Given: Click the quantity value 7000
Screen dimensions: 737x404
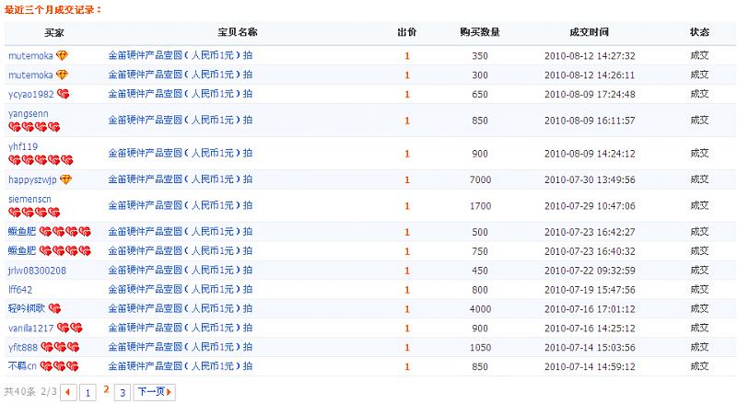Looking at the screenshot, I should click(x=480, y=180).
